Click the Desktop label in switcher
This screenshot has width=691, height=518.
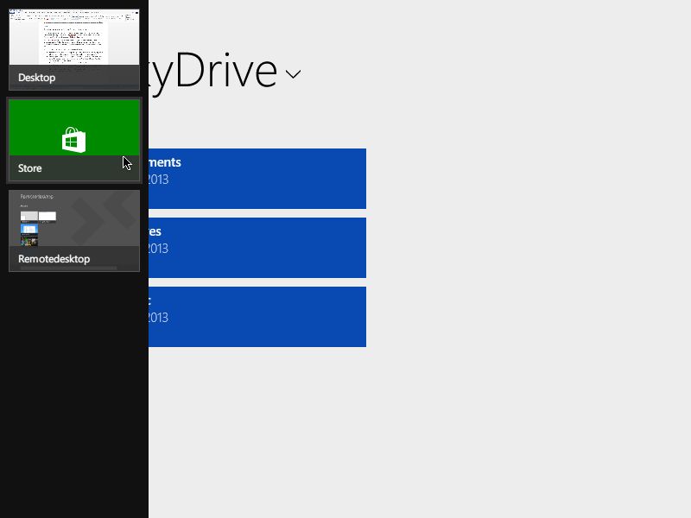[x=36, y=78]
